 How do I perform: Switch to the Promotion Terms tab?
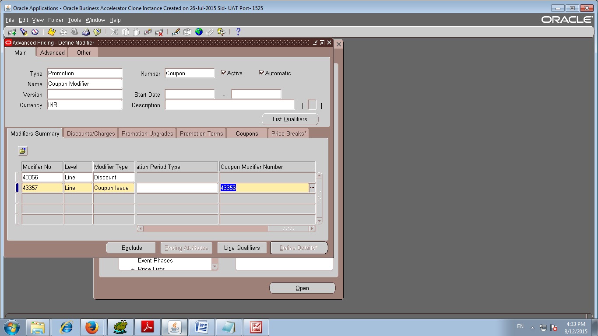tap(201, 133)
